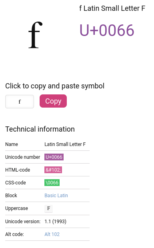Click the pink &#102; HTML-code badge
The image size is (154, 248).
coord(53,170)
